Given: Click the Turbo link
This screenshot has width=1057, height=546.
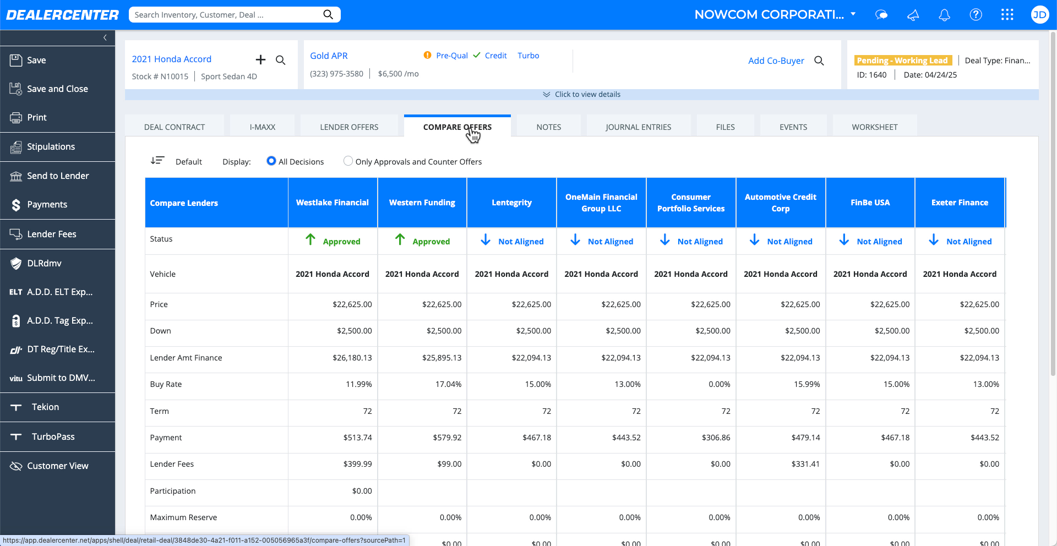Looking at the screenshot, I should 528,56.
